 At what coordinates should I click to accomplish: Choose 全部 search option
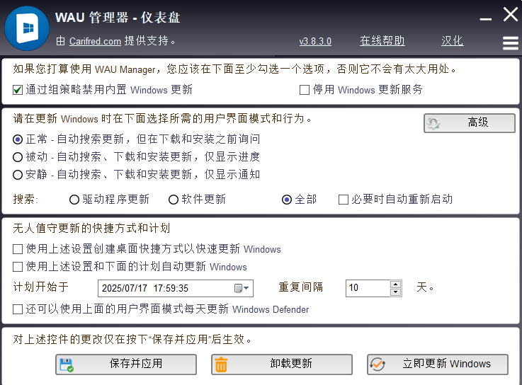point(287,200)
